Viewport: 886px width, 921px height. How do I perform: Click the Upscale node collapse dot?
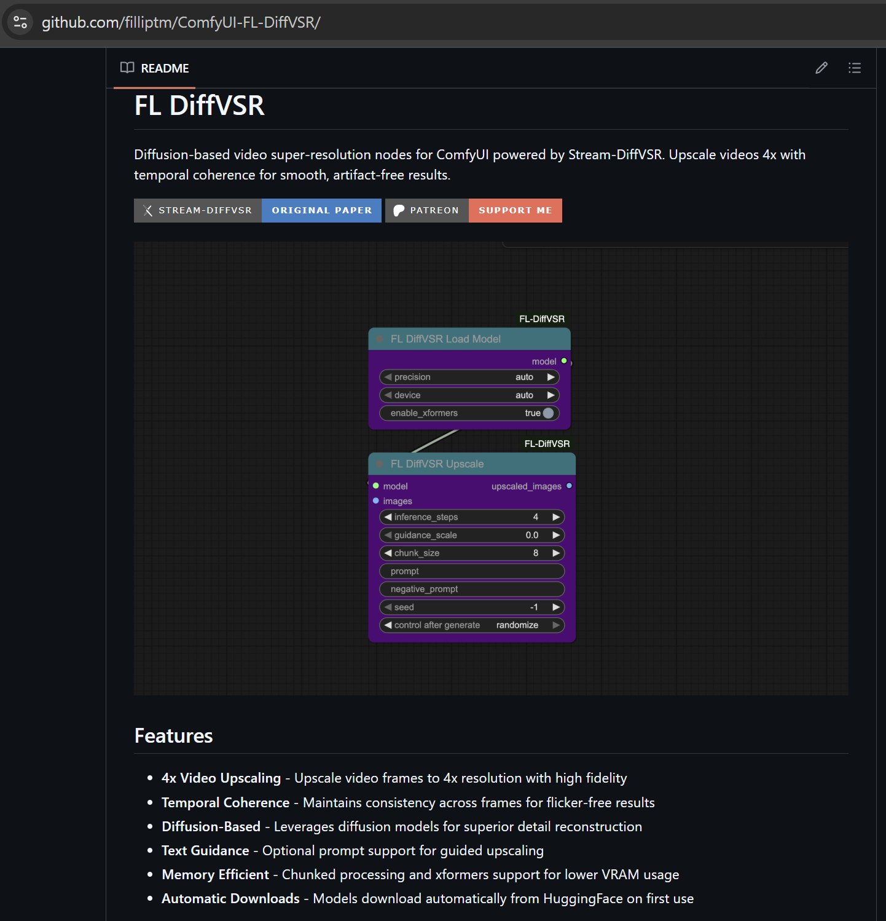(380, 464)
